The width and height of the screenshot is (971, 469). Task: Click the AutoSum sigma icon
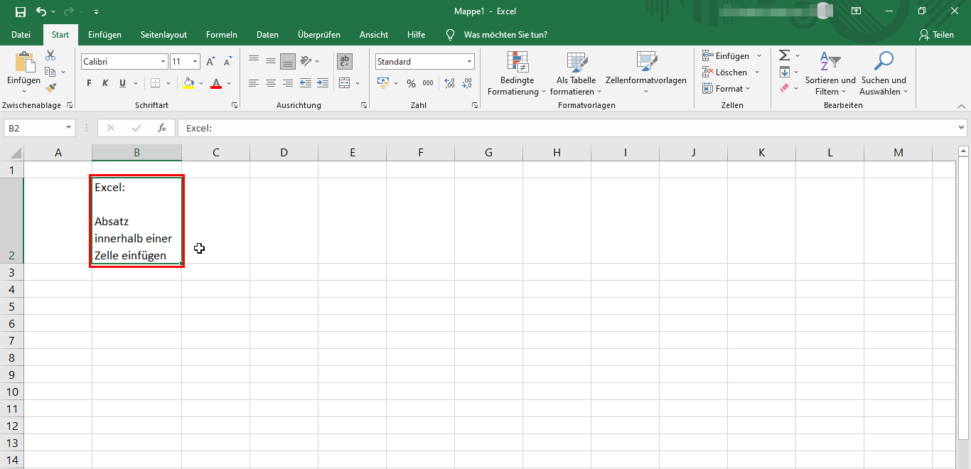pyautogui.click(x=784, y=55)
